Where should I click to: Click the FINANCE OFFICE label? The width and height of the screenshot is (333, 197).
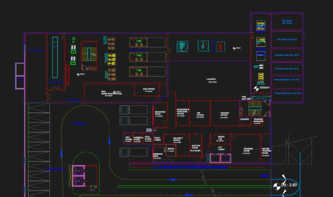[225, 115]
